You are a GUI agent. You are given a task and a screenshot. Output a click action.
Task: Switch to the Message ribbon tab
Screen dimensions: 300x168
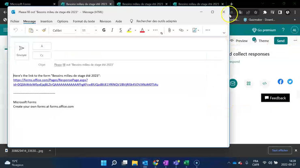(x=30, y=21)
